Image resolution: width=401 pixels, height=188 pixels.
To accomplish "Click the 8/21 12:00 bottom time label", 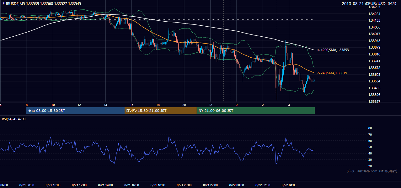I will click(79, 185).
